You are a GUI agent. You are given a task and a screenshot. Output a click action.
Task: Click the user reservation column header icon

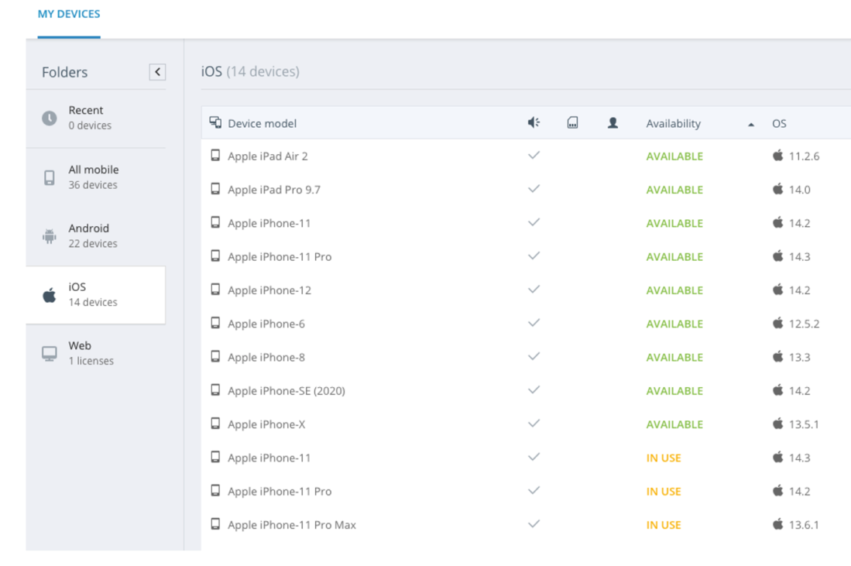[613, 123]
